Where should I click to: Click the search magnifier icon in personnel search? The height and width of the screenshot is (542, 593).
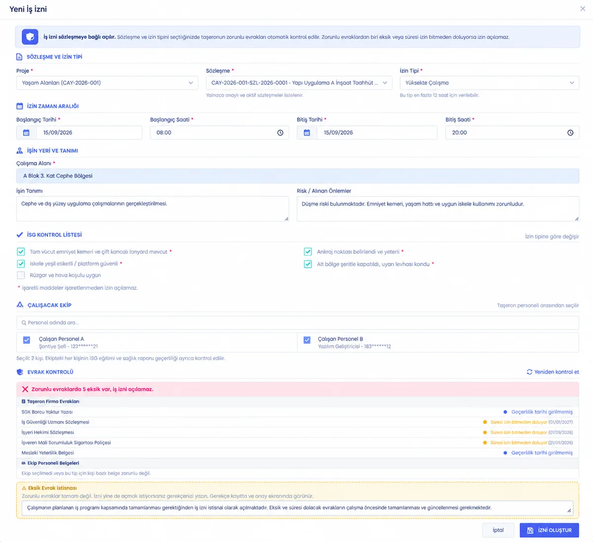(24, 323)
